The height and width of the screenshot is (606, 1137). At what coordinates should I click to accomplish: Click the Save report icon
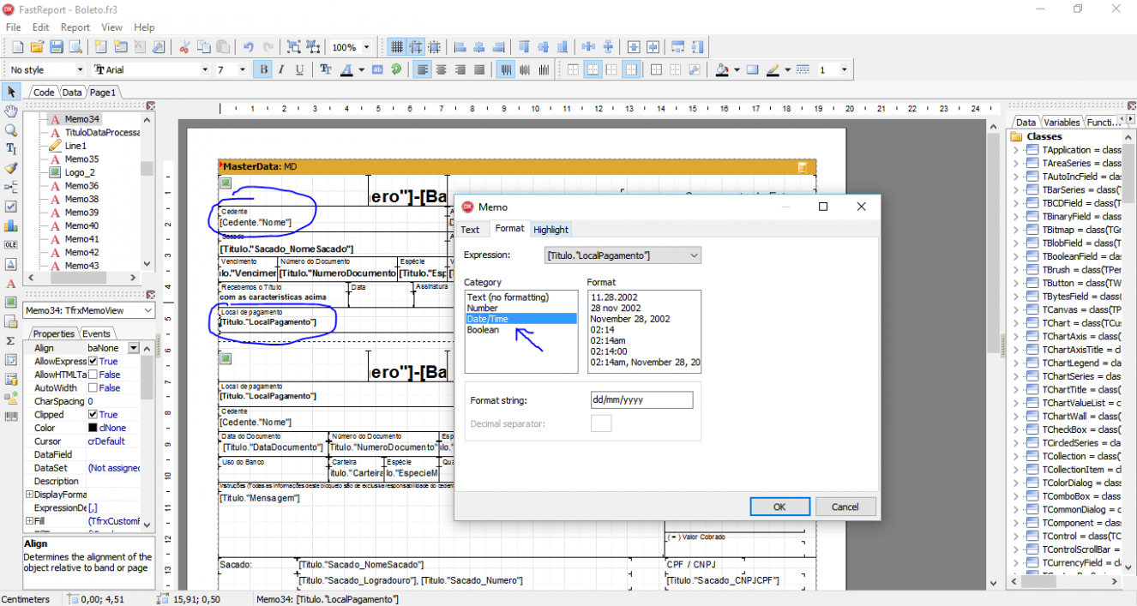click(x=56, y=47)
